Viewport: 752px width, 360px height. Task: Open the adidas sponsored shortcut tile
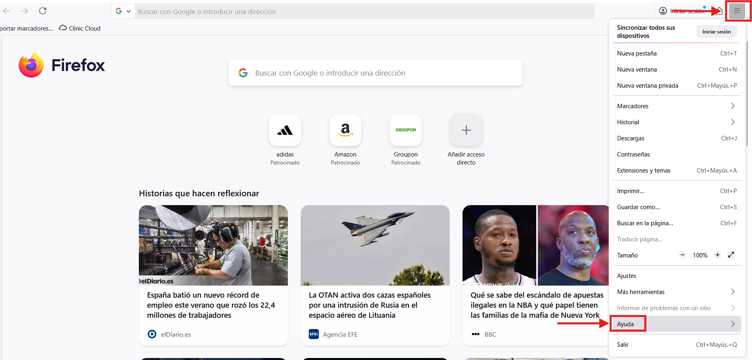pos(285,130)
